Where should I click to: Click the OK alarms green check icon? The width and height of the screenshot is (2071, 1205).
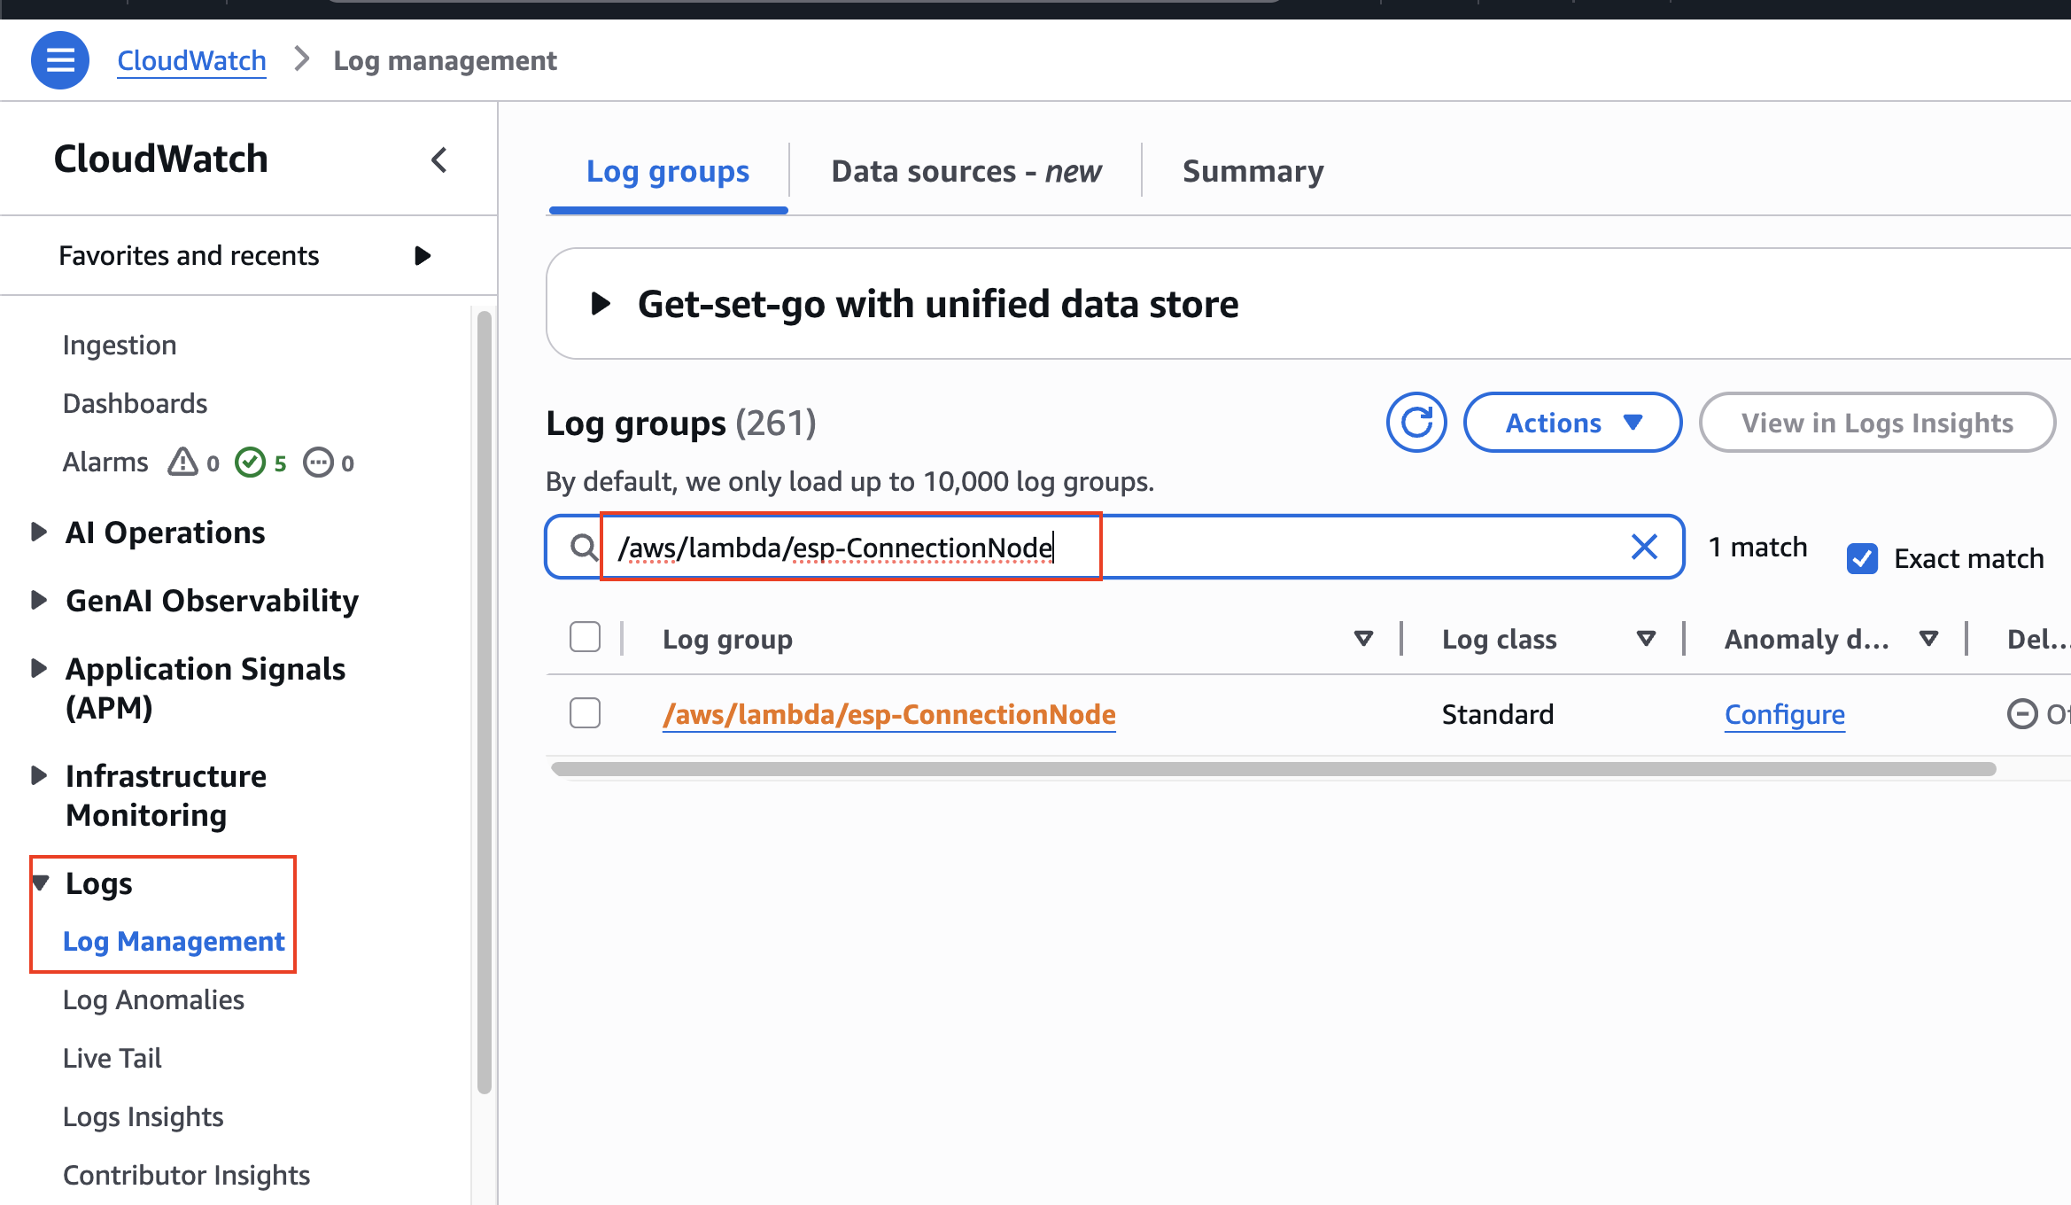pyautogui.click(x=251, y=462)
